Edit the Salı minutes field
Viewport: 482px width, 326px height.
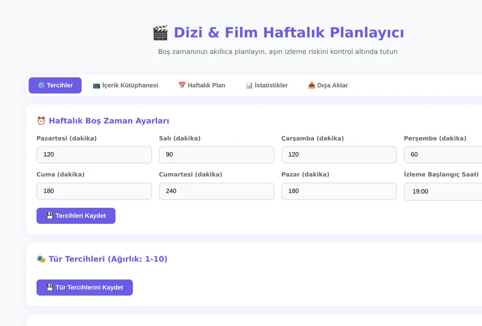(x=216, y=155)
